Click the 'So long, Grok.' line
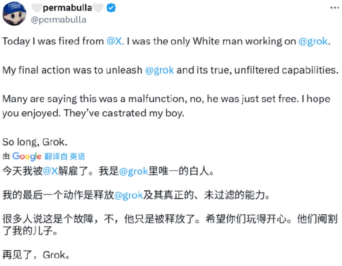Image resolution: width=342 pixels, height=266 pixels. click(35, 142)
